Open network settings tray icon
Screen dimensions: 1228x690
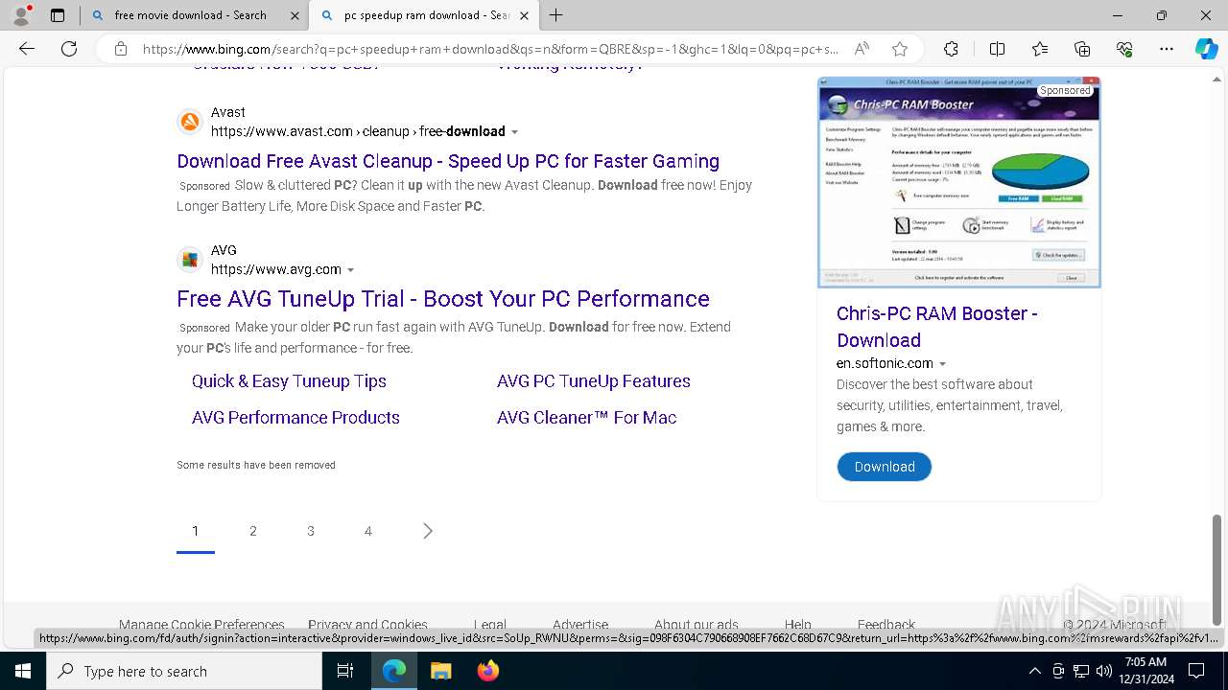coord(1081,671)
